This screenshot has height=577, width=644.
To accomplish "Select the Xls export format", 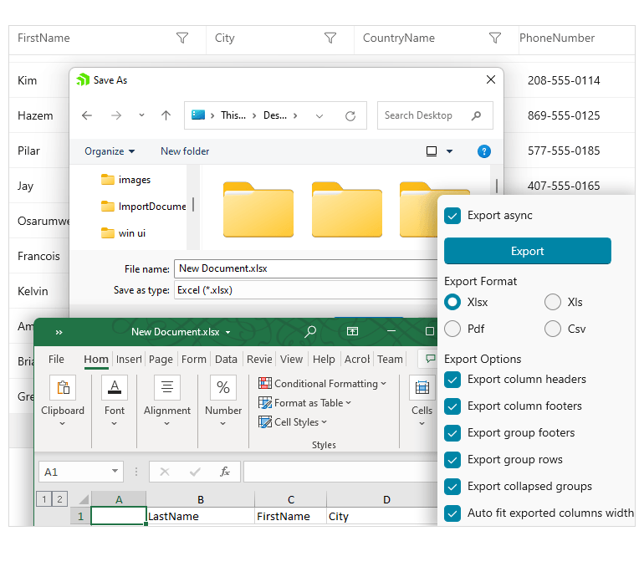I will tap(553, 302).
